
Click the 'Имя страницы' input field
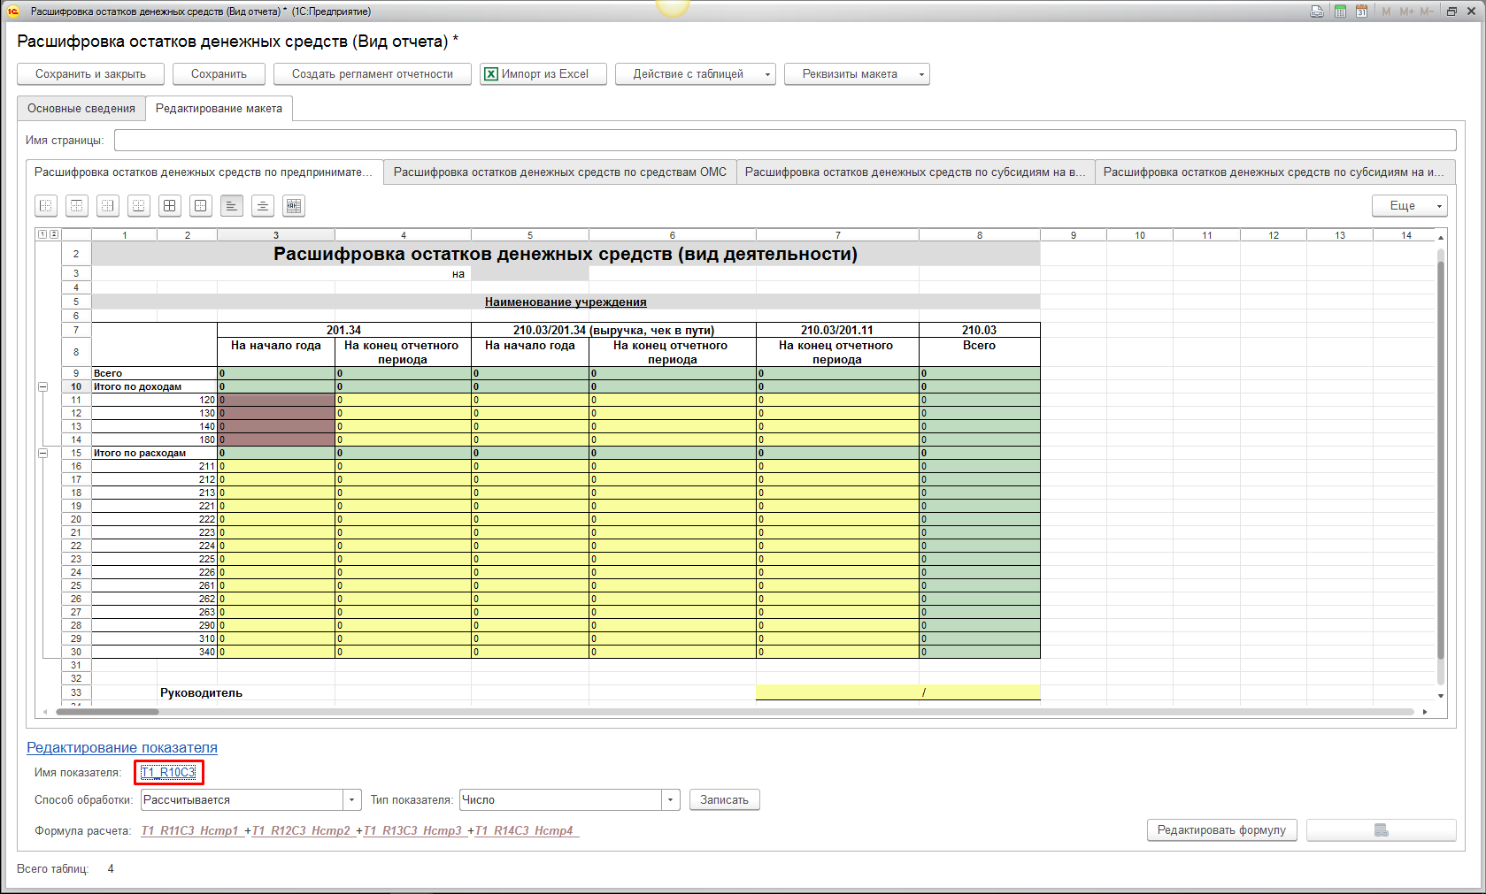(x=784, y=141)
